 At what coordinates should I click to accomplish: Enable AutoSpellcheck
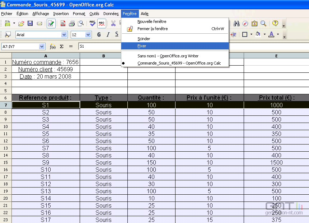click(102, 23)
